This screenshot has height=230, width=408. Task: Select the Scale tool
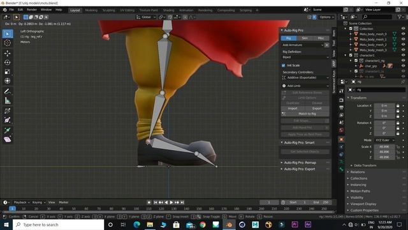(8, 72)
